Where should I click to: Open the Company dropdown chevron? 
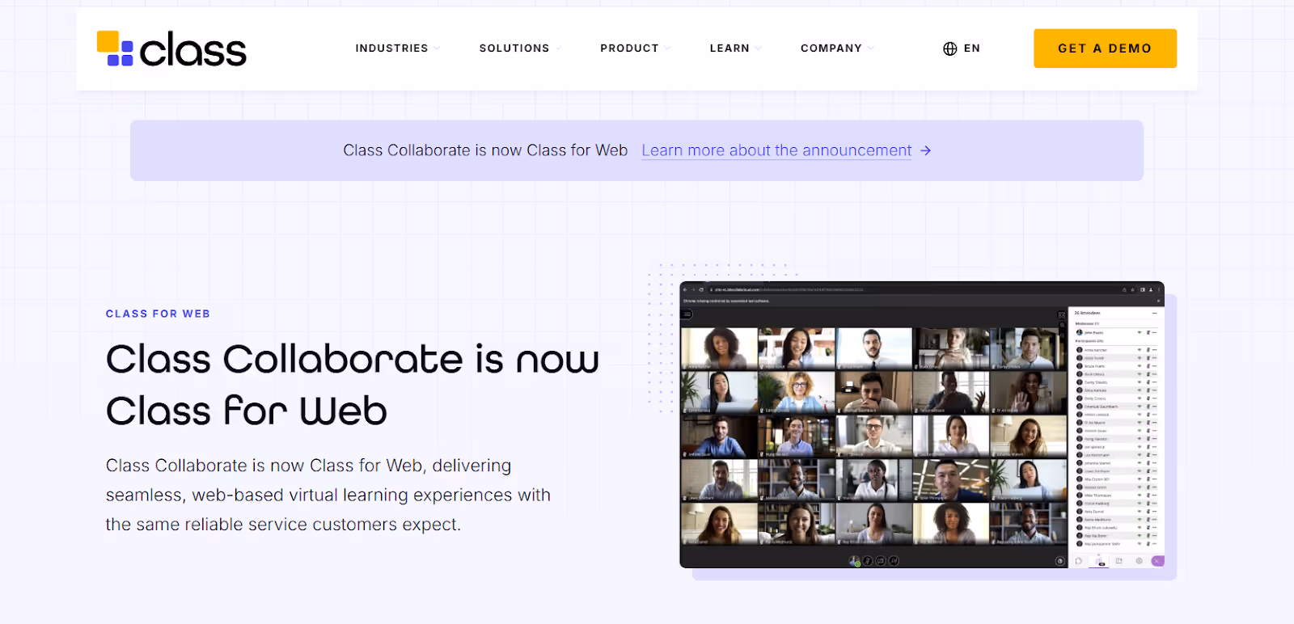click(x=870, y=48)
